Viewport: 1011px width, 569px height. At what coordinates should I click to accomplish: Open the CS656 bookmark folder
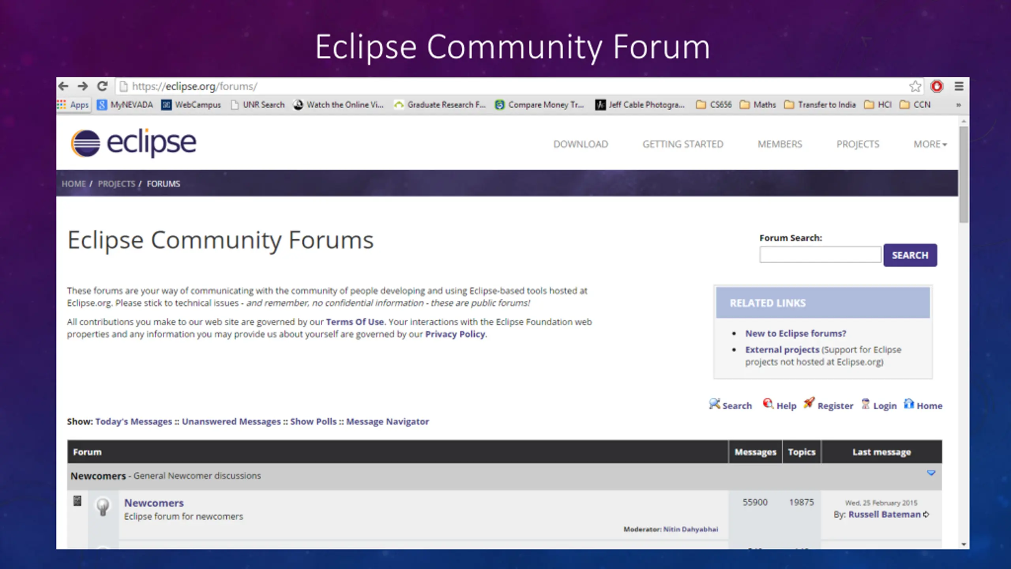[714, 105]
